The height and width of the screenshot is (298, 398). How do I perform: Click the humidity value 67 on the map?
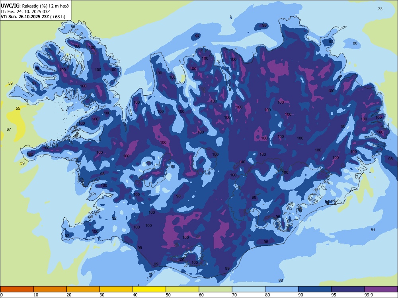[9, 129]
